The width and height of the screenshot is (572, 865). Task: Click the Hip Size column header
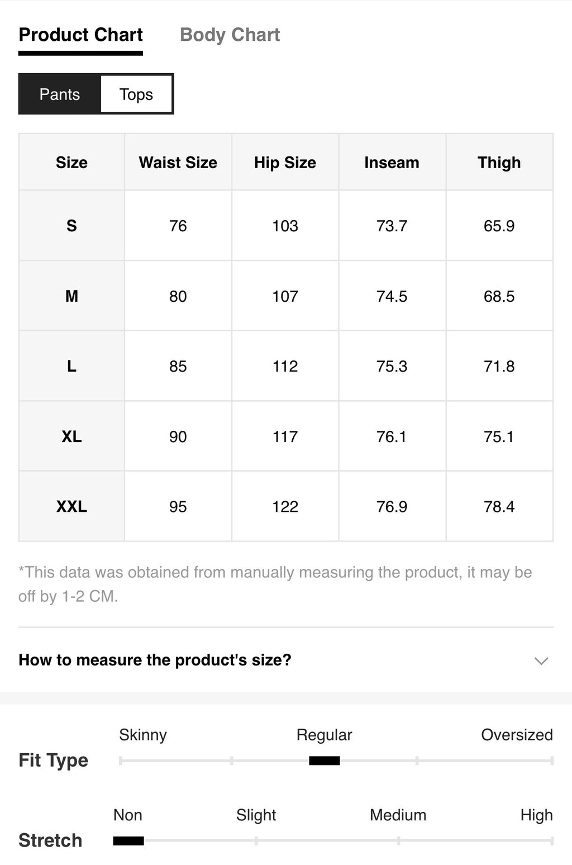click(285, 163)
